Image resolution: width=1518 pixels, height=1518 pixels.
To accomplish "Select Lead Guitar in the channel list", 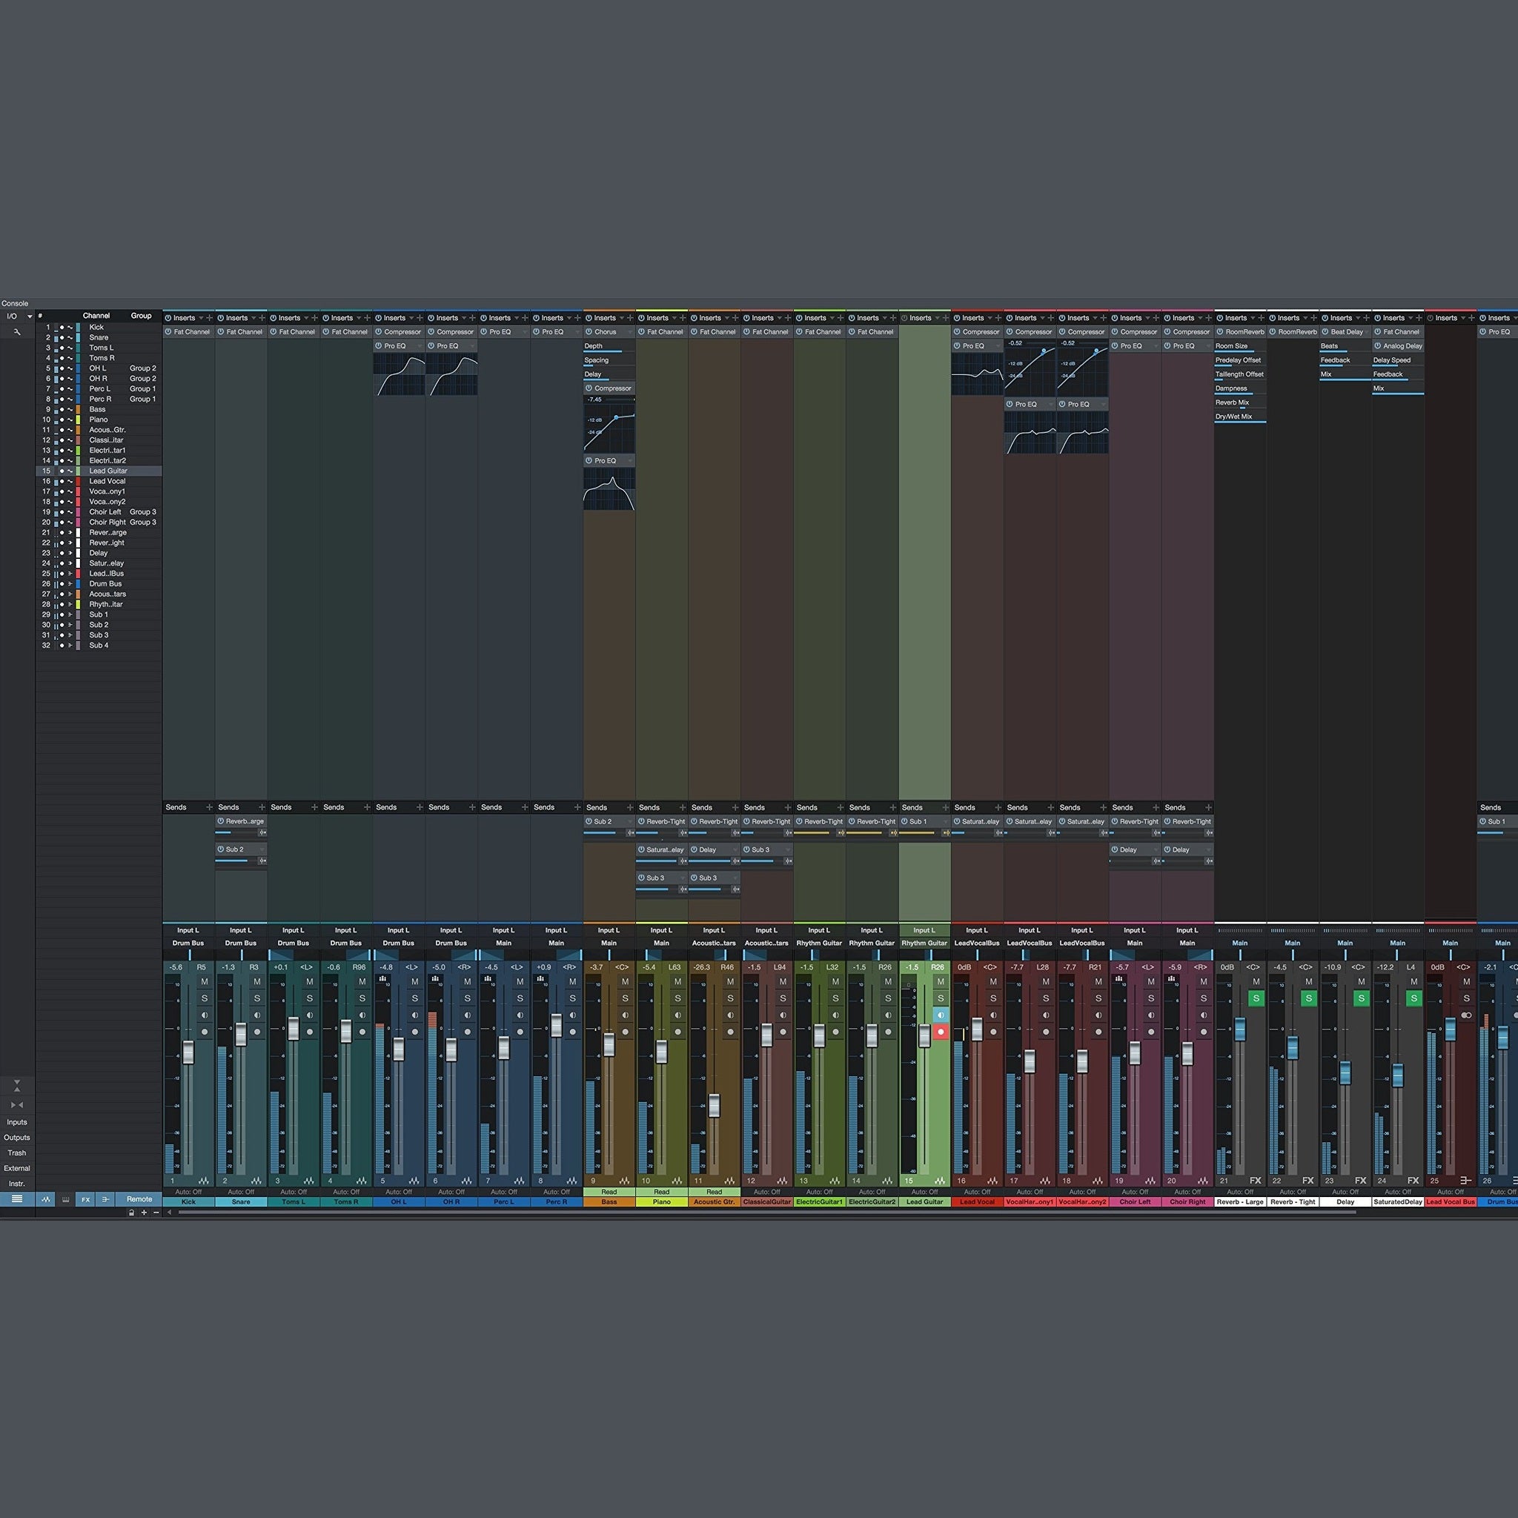I will coord(99,471).
